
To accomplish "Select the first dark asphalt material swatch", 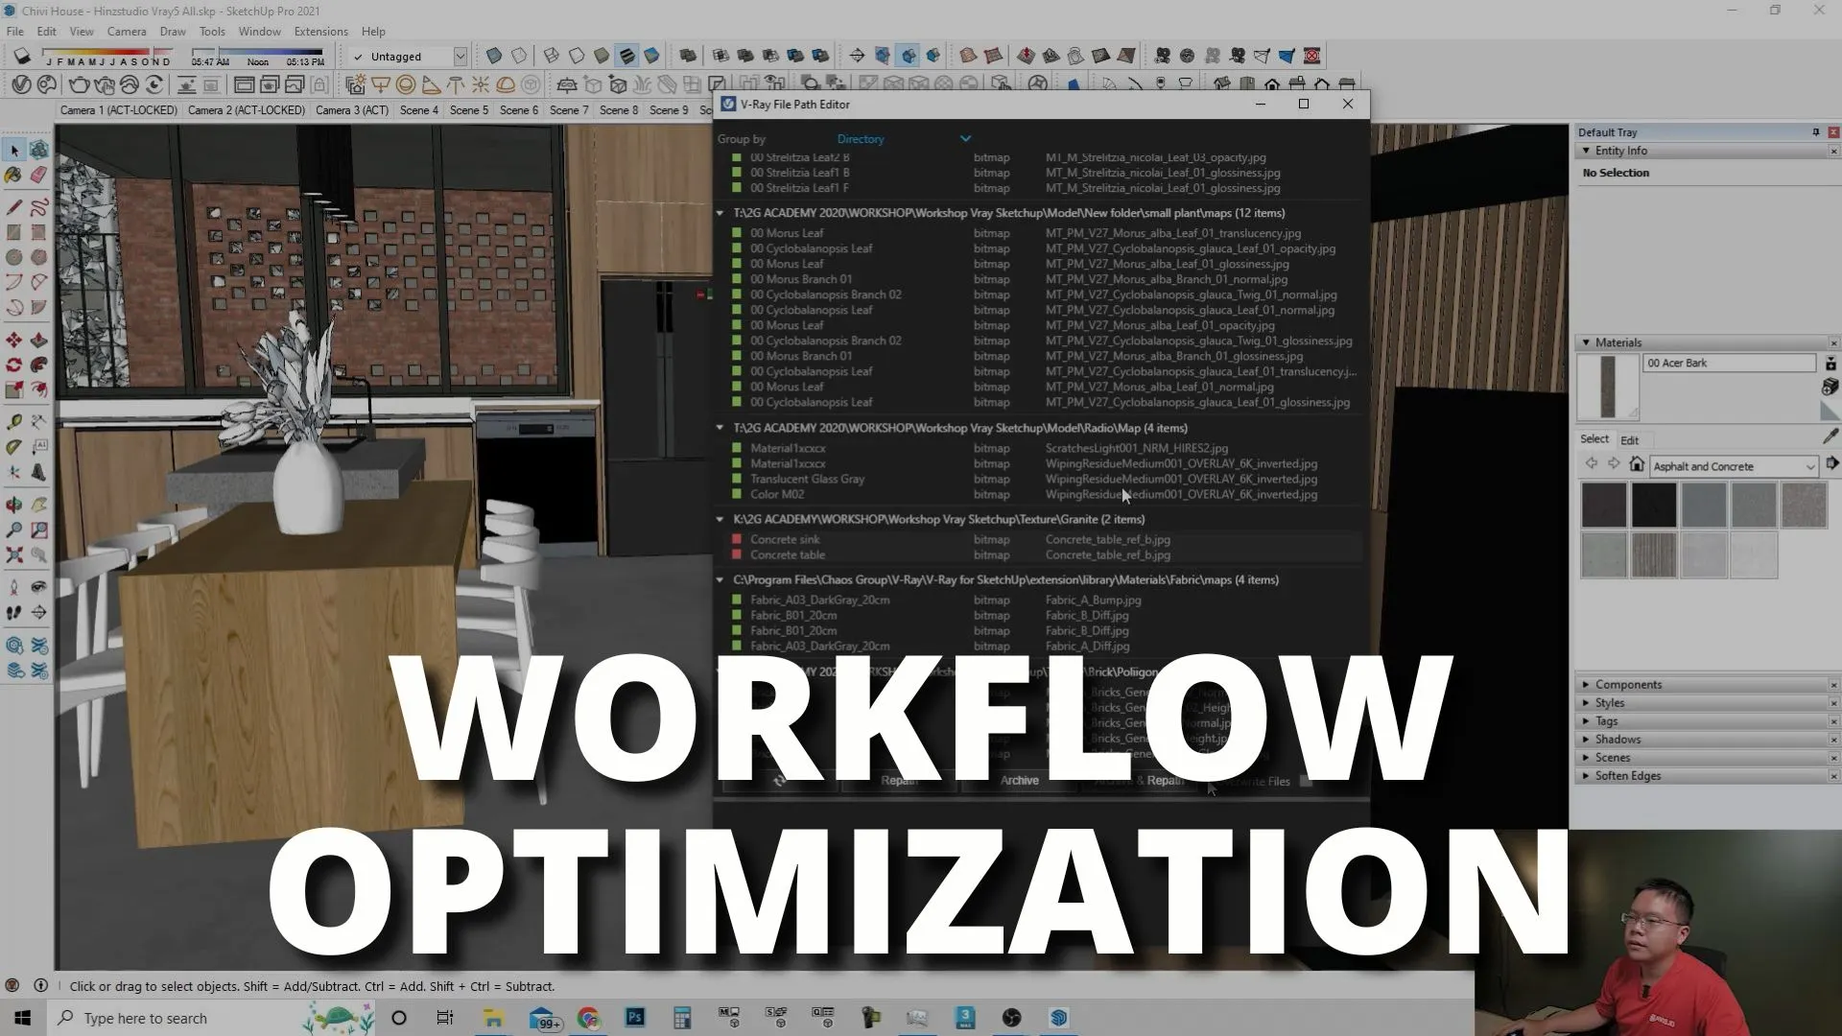I will (x=1604, y=506).
